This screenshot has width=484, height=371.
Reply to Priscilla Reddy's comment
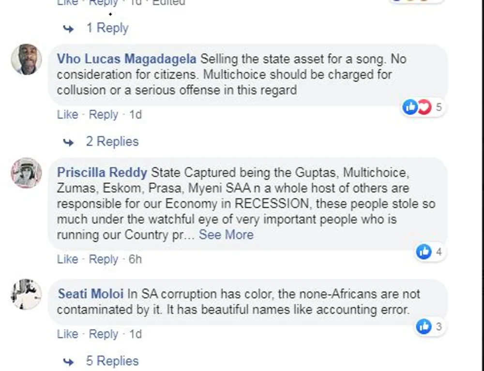pyautogui.click(x=104, y=259)
